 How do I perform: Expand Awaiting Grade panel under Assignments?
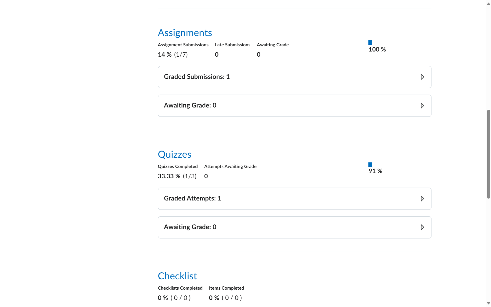tap(294, 106)
